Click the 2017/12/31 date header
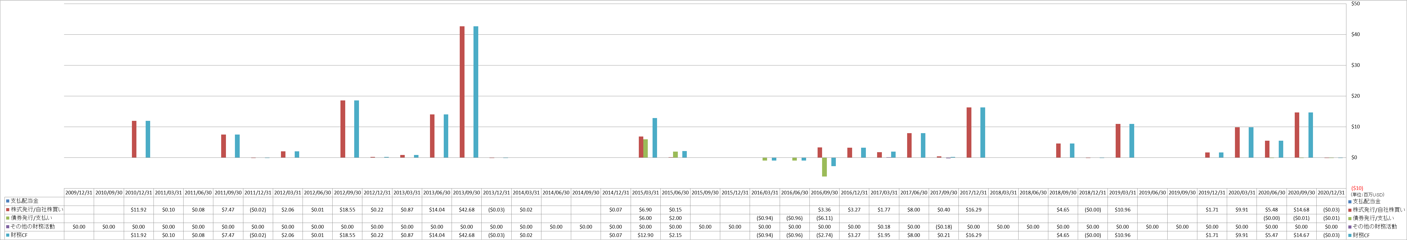Screen dimensions: 1407x240 [x=973, y=193]
